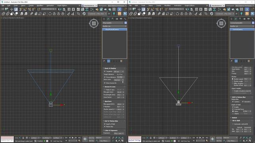Toggle Focus distance checkbox in left panel
This screenshot has width=255, height=143.
coord(105,77)
